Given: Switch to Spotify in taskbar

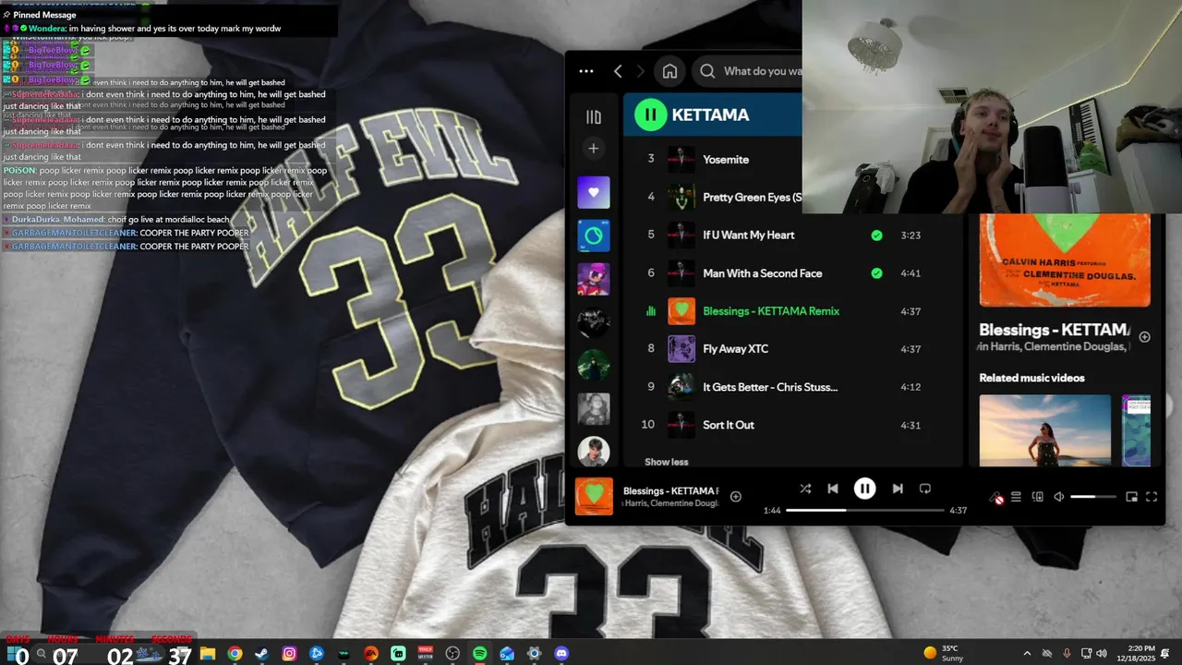Looking at the screenshot, I should (480, 654).
